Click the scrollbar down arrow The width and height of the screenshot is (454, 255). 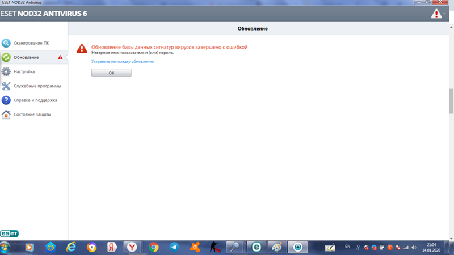pos(451,239)
